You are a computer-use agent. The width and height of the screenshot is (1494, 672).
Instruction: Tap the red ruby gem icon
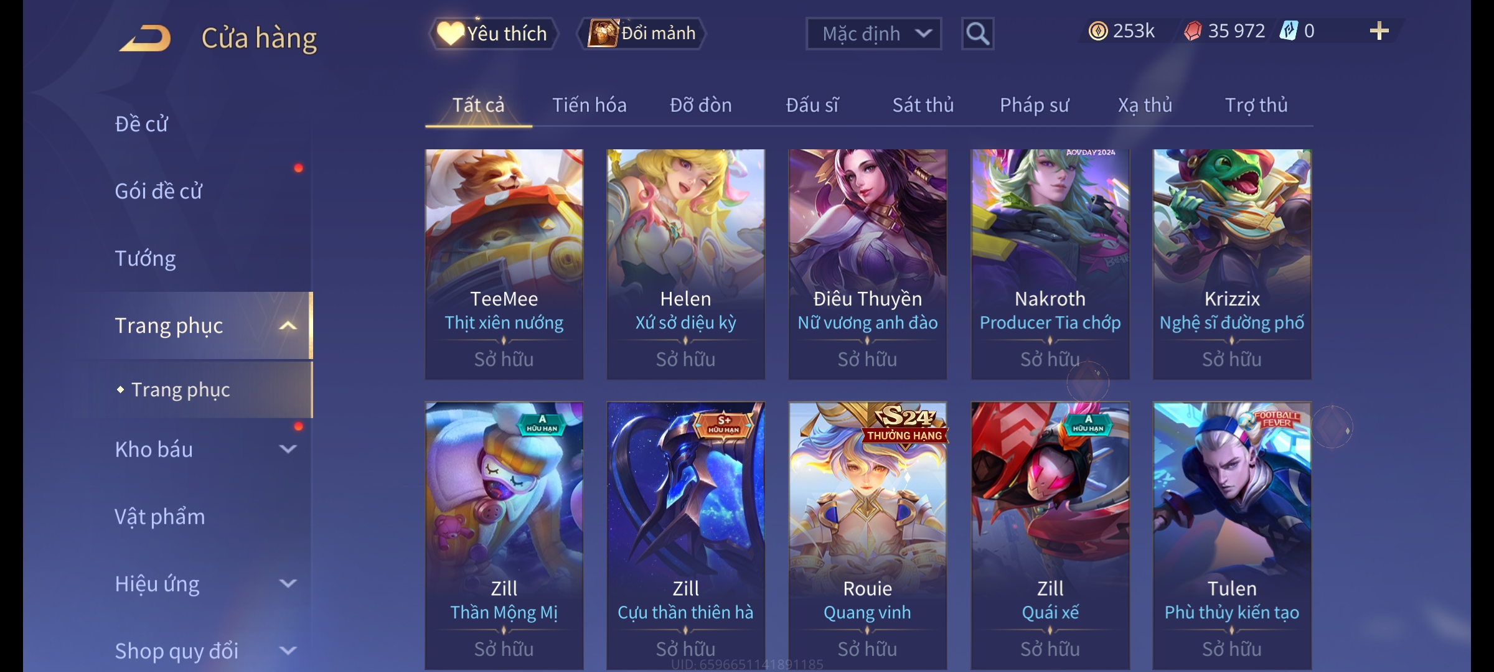[x=1193, y=31]
